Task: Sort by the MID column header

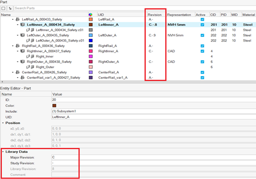Action: (x=236, y=15)
